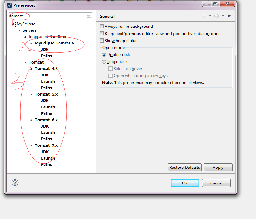The image size is (256, 219).
Task: Enable Always run in background
Action: point(101,27)
